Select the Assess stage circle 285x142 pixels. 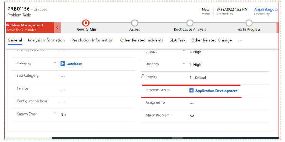[135, 23]
